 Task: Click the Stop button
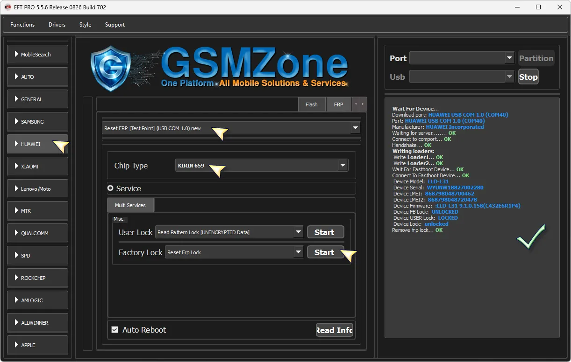[x=528, y=77]
